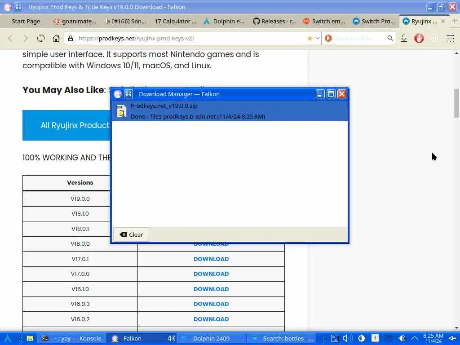This screenshot has height=345, width=460.
Task: Click the All Ryujinx Product blue button
Action: click(x=67, y=125)
